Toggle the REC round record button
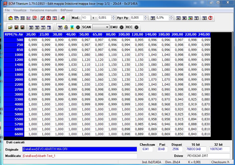 pos(136,27)
